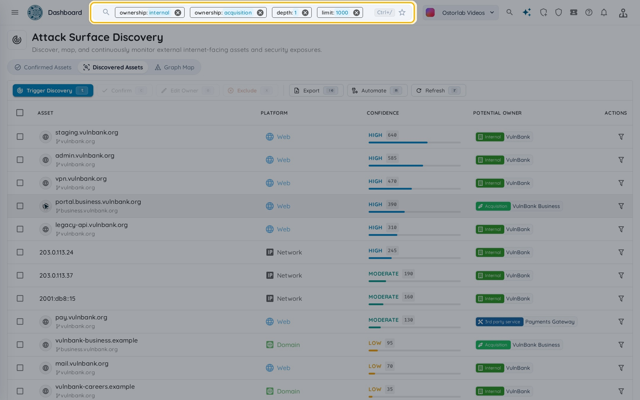Switch to Confirmed Assets tab

43,67
